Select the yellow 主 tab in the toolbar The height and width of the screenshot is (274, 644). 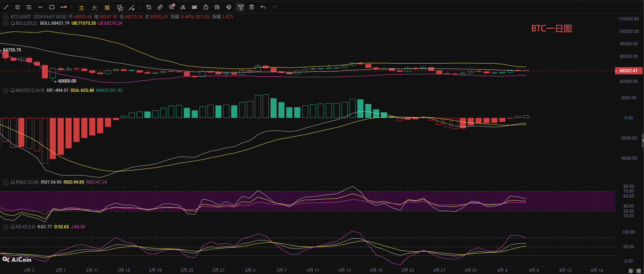pyautogui.click(x=81, y=8)
